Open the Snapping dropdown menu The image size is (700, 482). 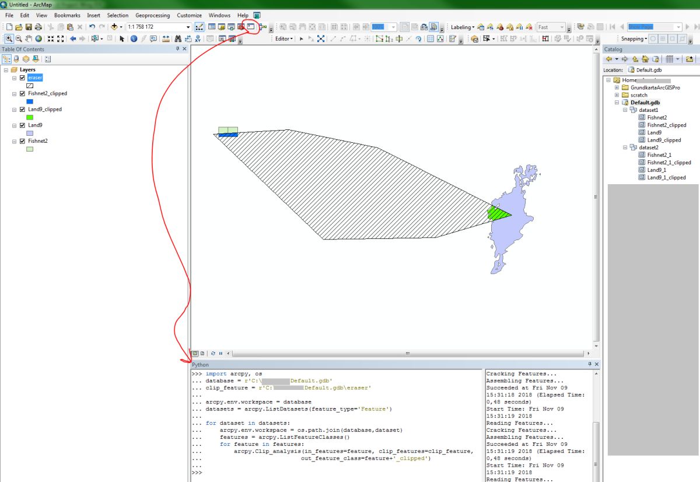[x=634, y=38]
